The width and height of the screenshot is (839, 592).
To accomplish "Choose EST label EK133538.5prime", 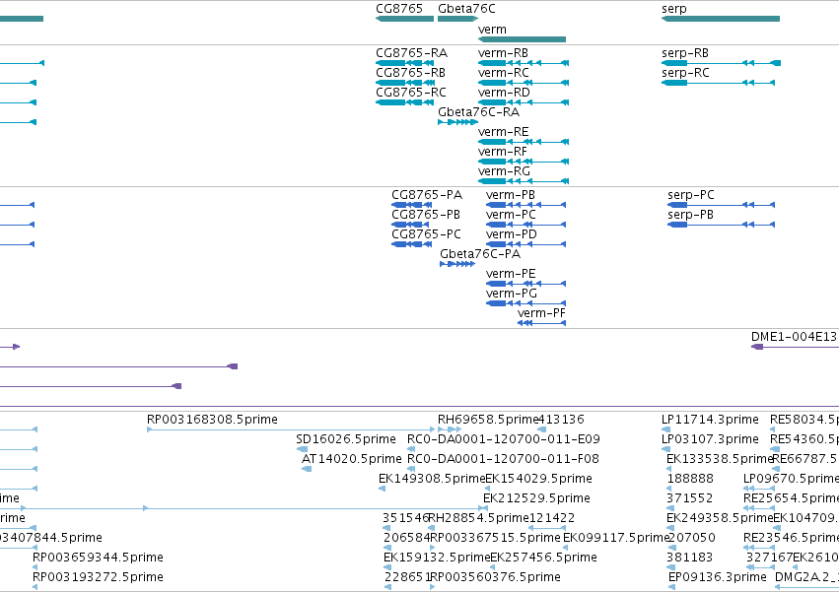I will pyautogui.click(x=720, y=459).
